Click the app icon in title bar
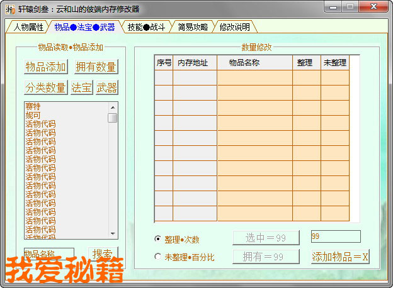The width and height of the screenshot is (393, 288). coord(10,9)
